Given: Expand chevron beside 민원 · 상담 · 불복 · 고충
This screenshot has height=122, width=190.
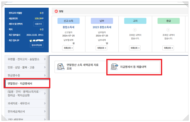Looking at the screenshot, I should coord(45,67).
